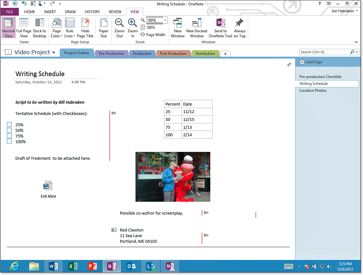Open the Excel icon in taskbar
Viewport: 363px width, 275px height.
point(73,266)
